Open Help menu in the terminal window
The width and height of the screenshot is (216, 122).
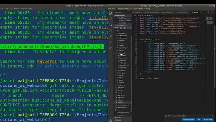pyautogui.click(x=30, y=9)
